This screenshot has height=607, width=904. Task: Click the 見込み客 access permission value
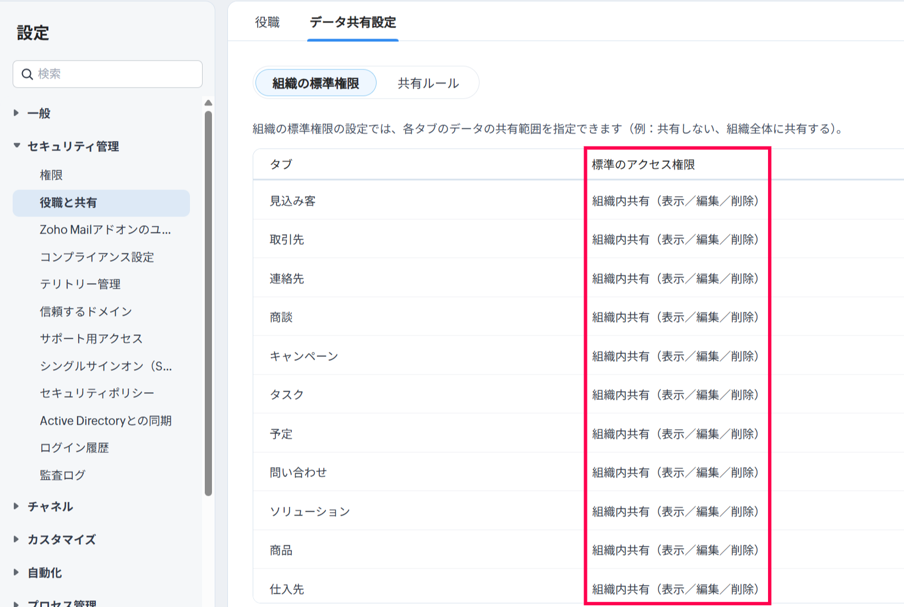click(675, 201)
